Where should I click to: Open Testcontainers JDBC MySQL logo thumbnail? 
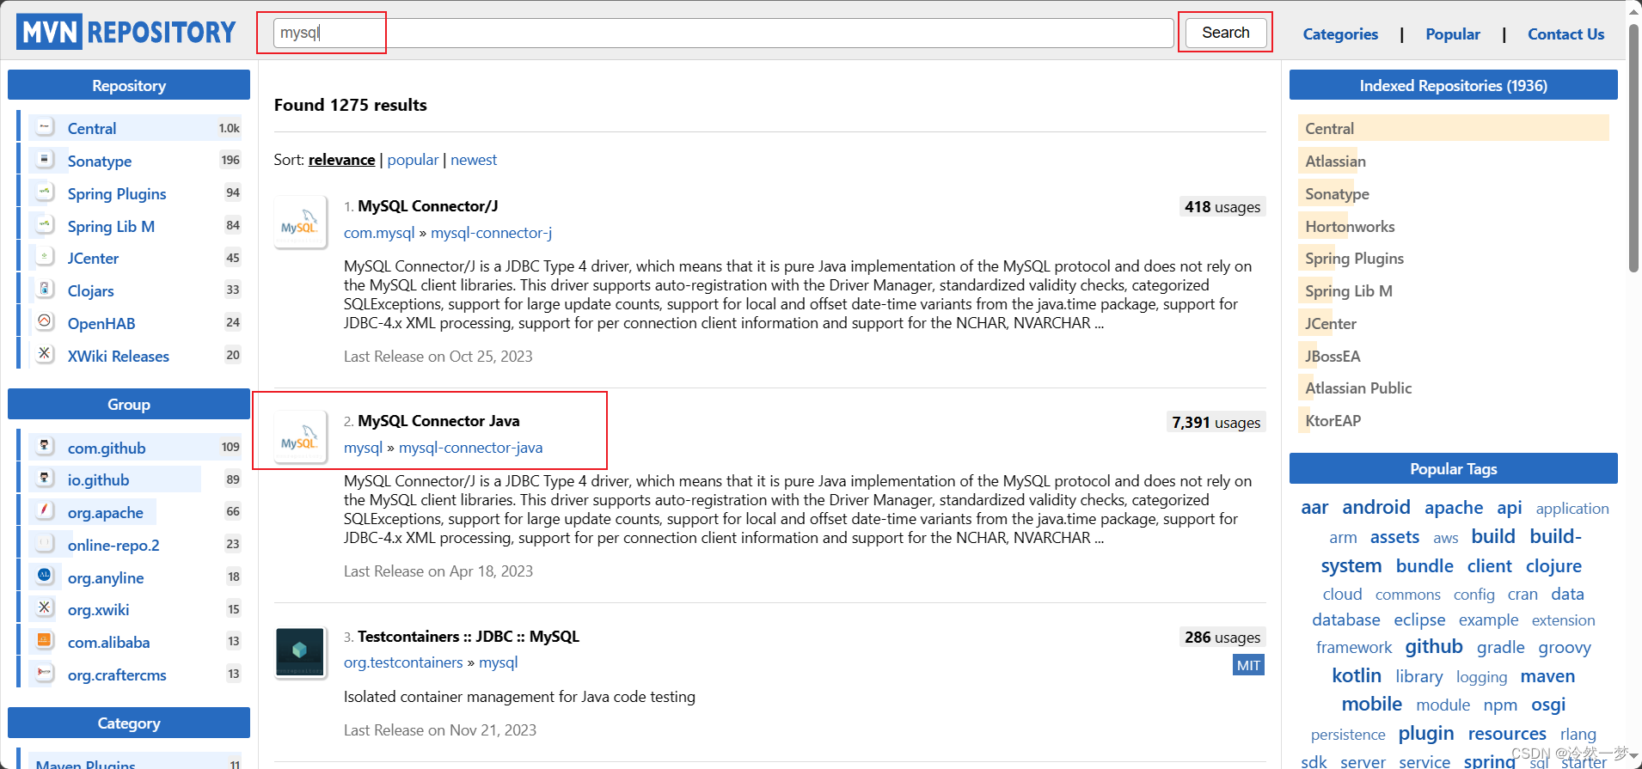tap(300, 652)
